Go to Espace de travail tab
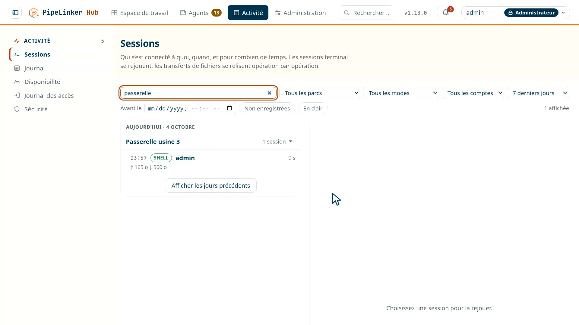 coord(140,13)
